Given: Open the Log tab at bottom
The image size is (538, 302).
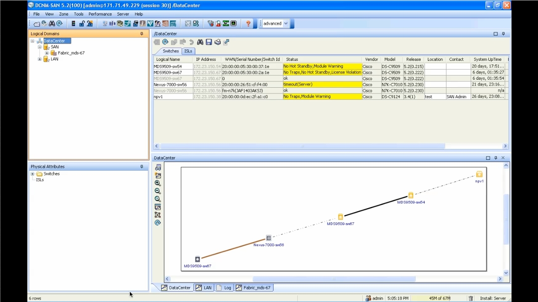Looking at the screenshot, I should pos(224,288).
